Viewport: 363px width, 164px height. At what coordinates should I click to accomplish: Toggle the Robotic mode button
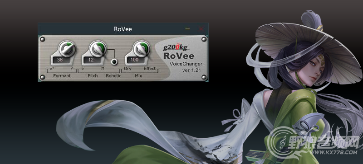coord(114,61)
